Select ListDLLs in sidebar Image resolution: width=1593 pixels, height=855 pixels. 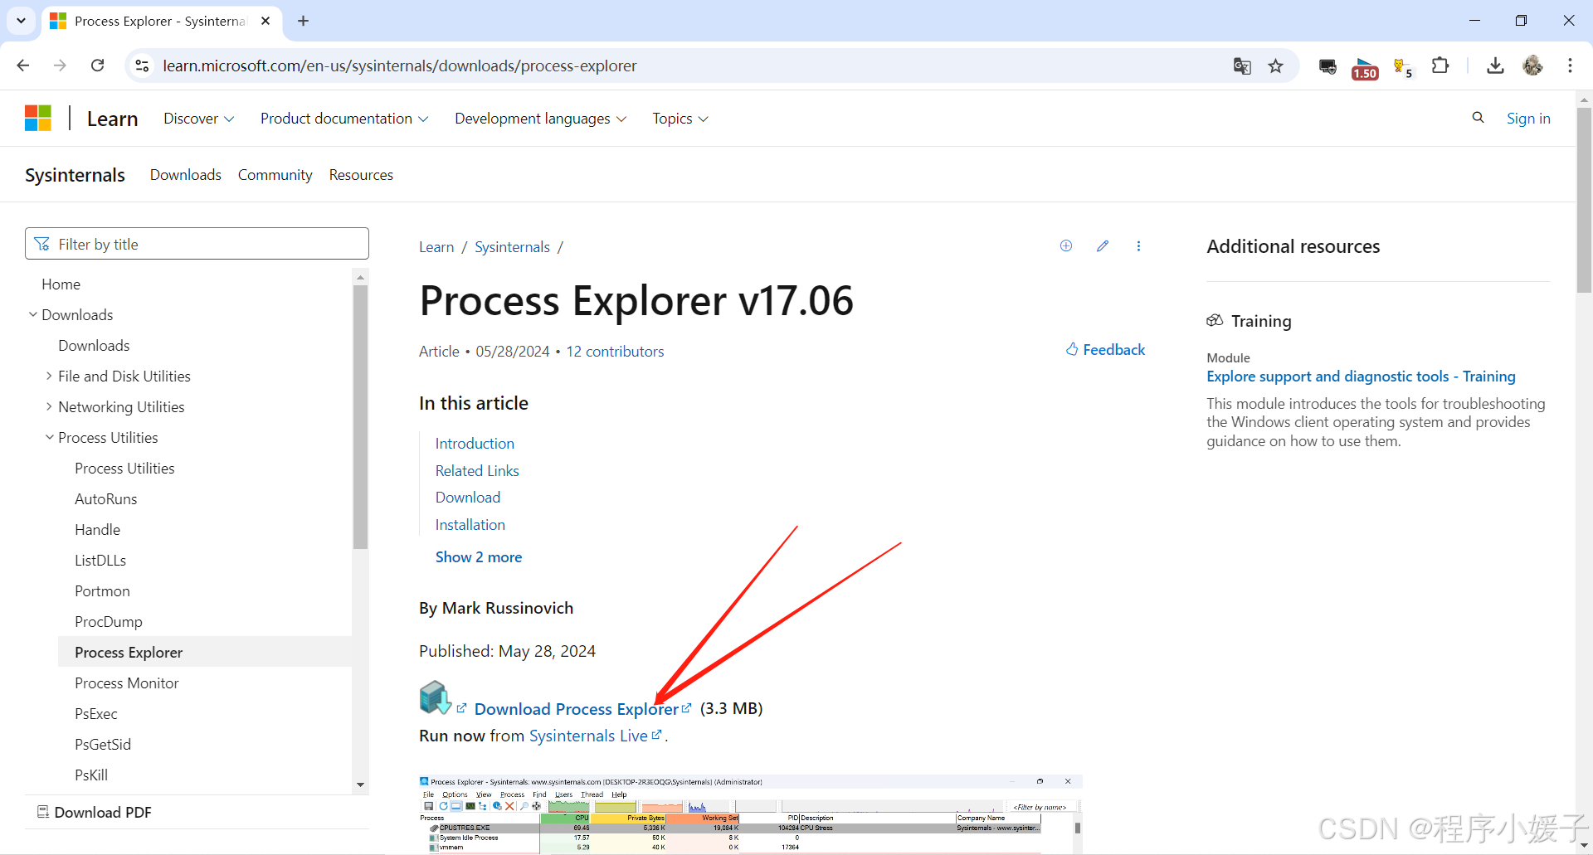tap(100, 561)
